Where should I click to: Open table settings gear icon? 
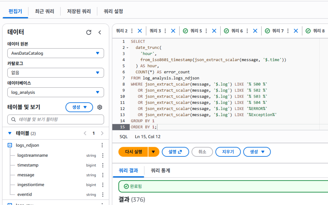(100, 107)
